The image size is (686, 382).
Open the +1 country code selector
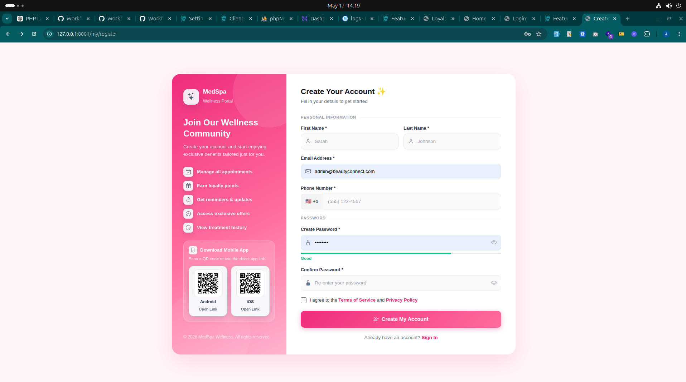point(312,202)
